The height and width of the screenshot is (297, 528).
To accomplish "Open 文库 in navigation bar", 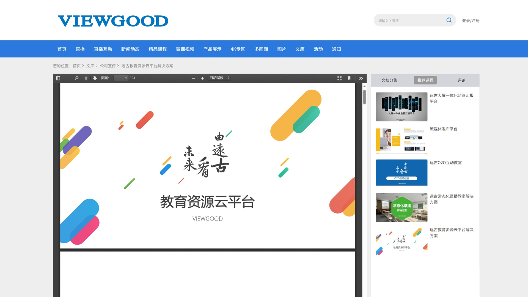I will [300, 49].
